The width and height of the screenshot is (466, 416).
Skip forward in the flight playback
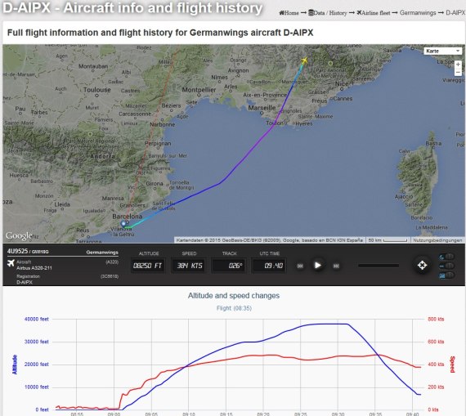pyautogui.click(x=336, y=266)
